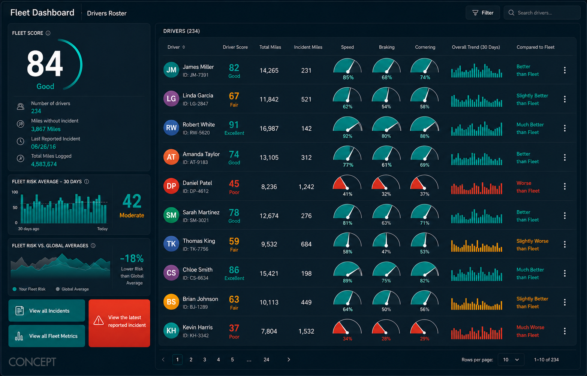Open the Robert White row options menu
Viewport: 587px width, 376px height.
pyautogui.click(x=565, y=128)
